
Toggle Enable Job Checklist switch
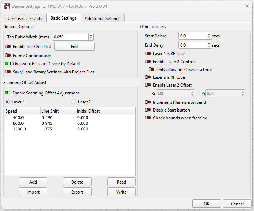(x=8, y=46)
